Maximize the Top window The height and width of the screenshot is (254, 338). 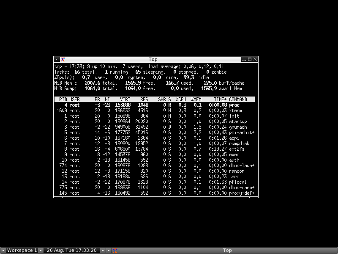250,60
